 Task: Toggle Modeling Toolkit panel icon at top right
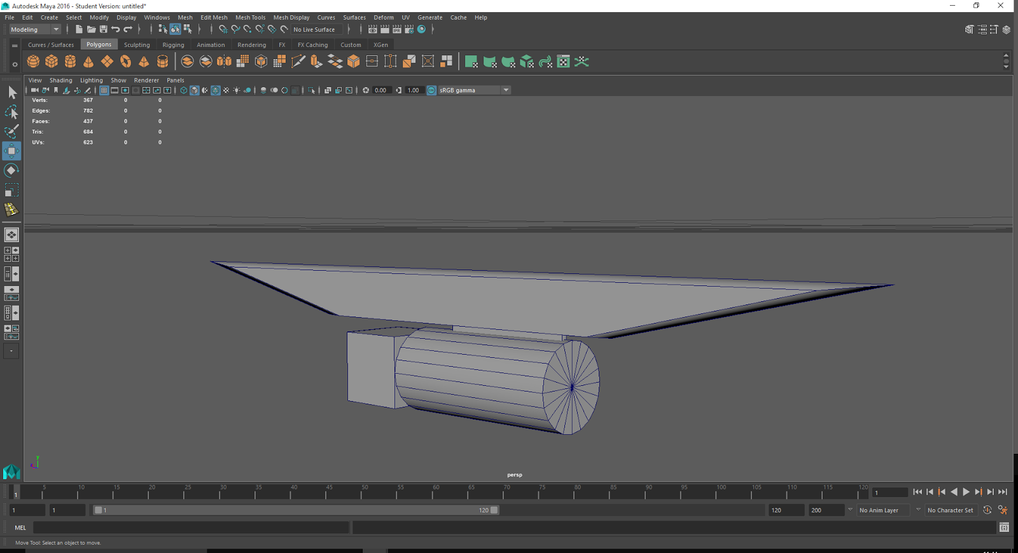coord(969,29)
